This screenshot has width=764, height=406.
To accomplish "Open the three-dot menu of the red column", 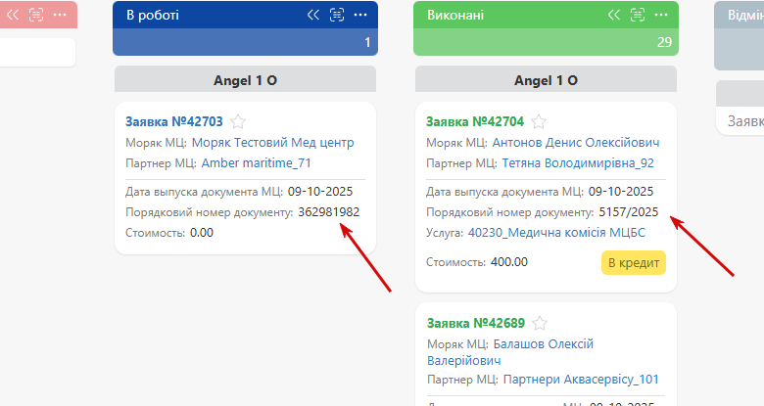I will [60, 15].
